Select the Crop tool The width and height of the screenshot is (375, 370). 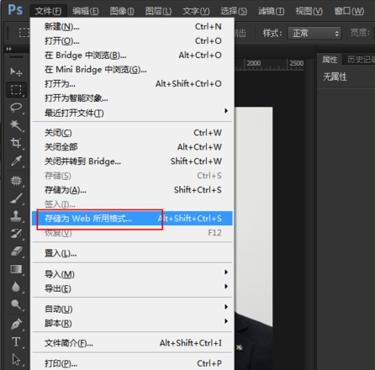point(16,143)
